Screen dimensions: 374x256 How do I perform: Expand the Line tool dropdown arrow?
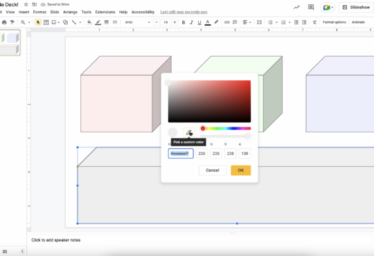point(80,22)
